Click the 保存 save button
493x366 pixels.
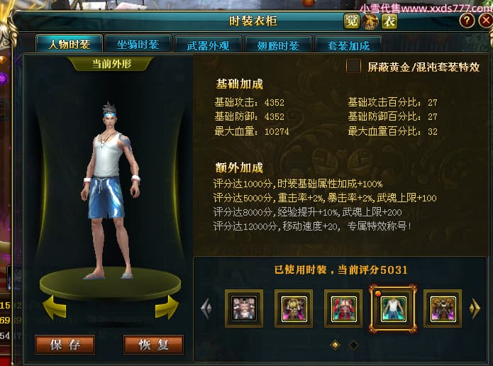pos(65,345)
